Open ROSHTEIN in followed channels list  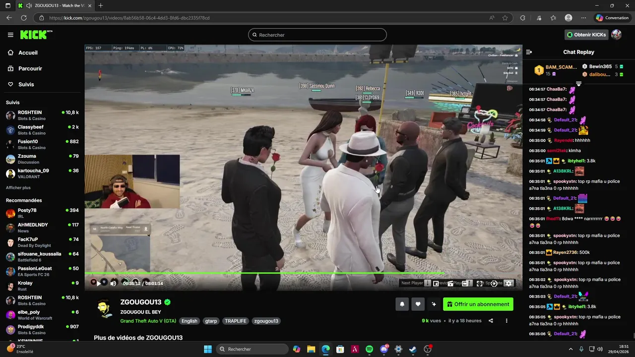point(42,116)
